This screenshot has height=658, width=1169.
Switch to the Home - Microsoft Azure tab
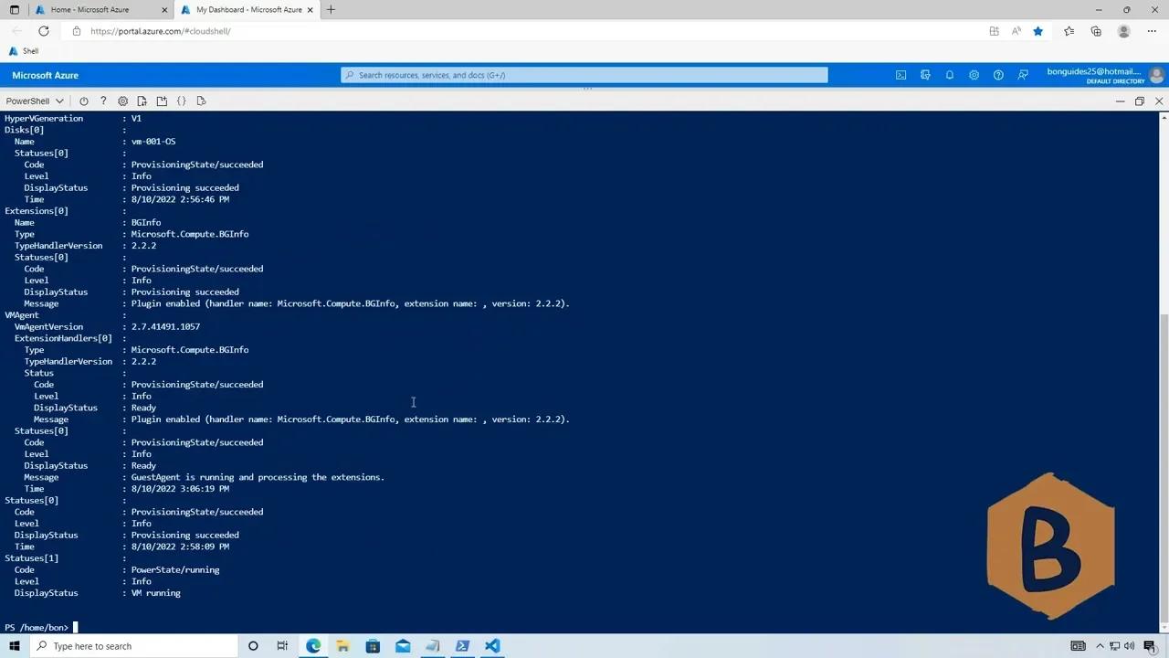(91, 10)
